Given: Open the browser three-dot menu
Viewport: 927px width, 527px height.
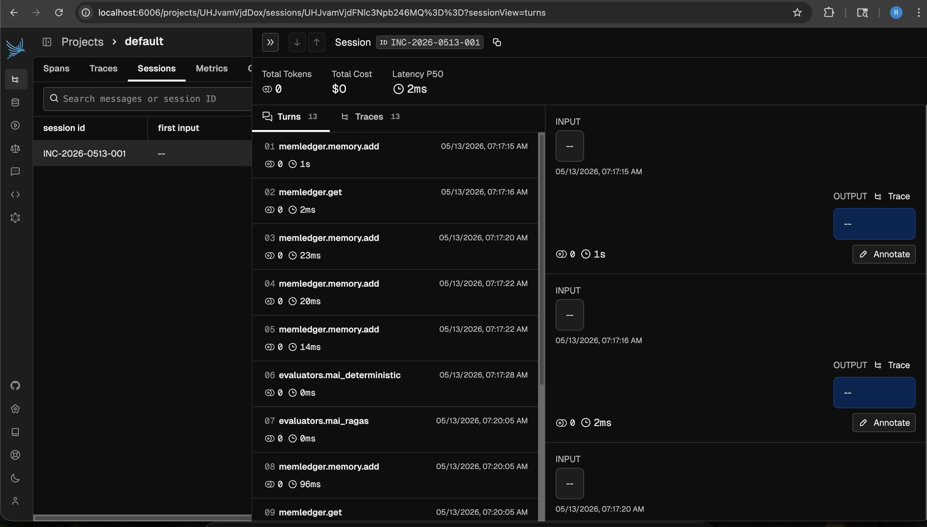Looking at the screenshot, I should click(x=919, y=13).
